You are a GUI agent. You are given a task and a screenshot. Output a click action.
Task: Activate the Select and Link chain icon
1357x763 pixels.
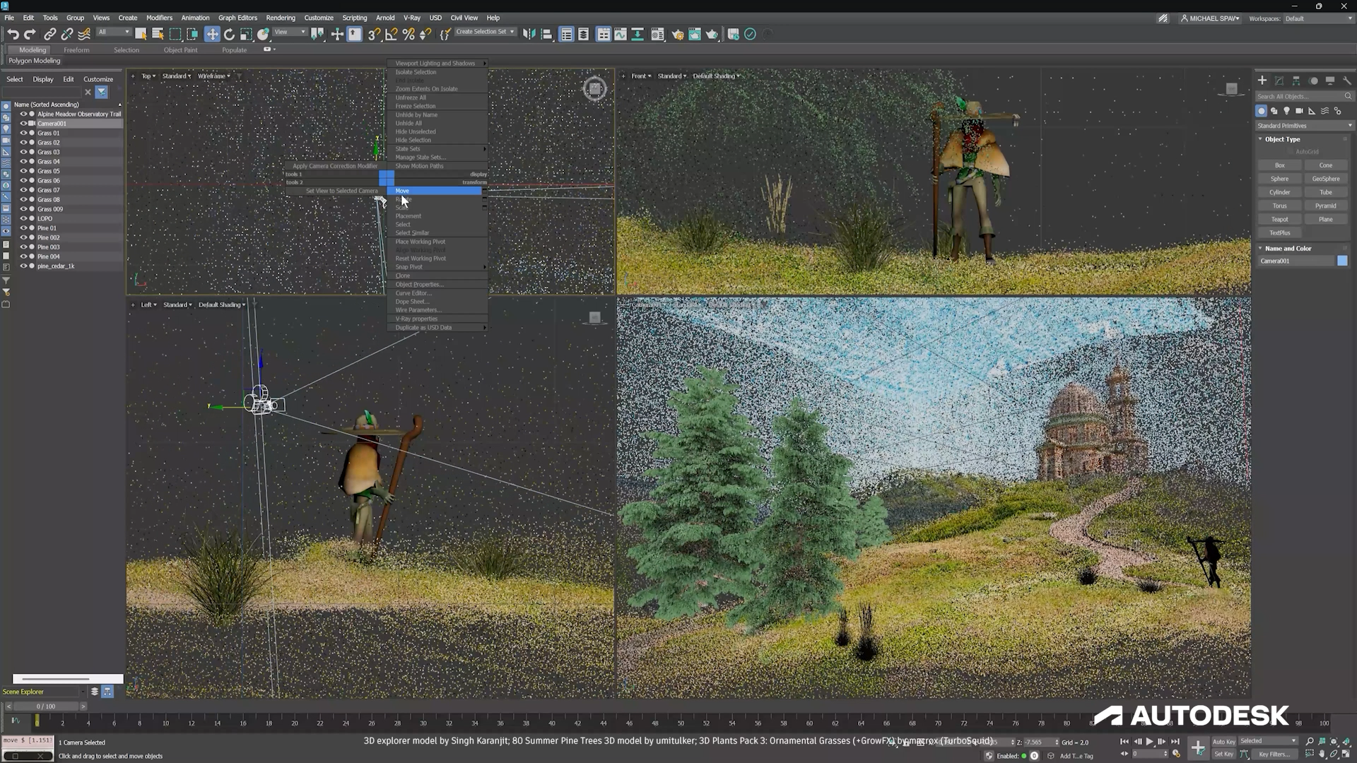point(49,34)
